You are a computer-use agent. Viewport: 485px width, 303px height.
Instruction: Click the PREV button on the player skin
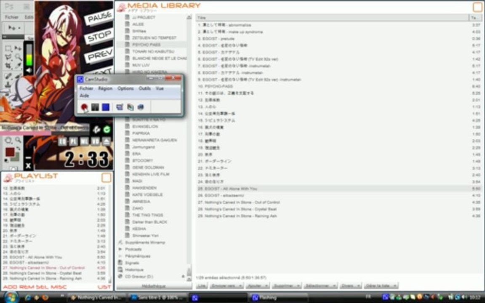[100, 56]
